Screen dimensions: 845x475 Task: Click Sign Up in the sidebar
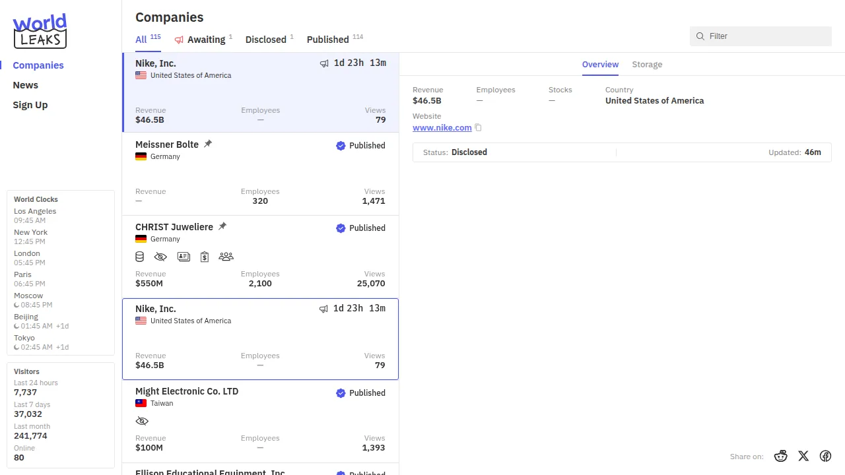[30, 105]
